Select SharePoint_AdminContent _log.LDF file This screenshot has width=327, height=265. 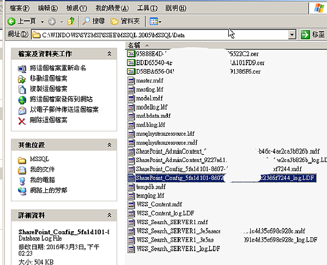click(x=232, y=160)
